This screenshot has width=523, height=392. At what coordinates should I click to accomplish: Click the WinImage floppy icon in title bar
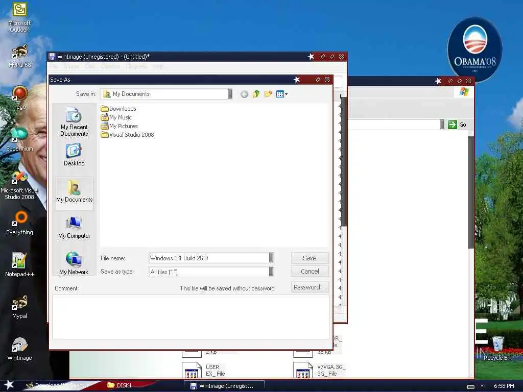52,57
